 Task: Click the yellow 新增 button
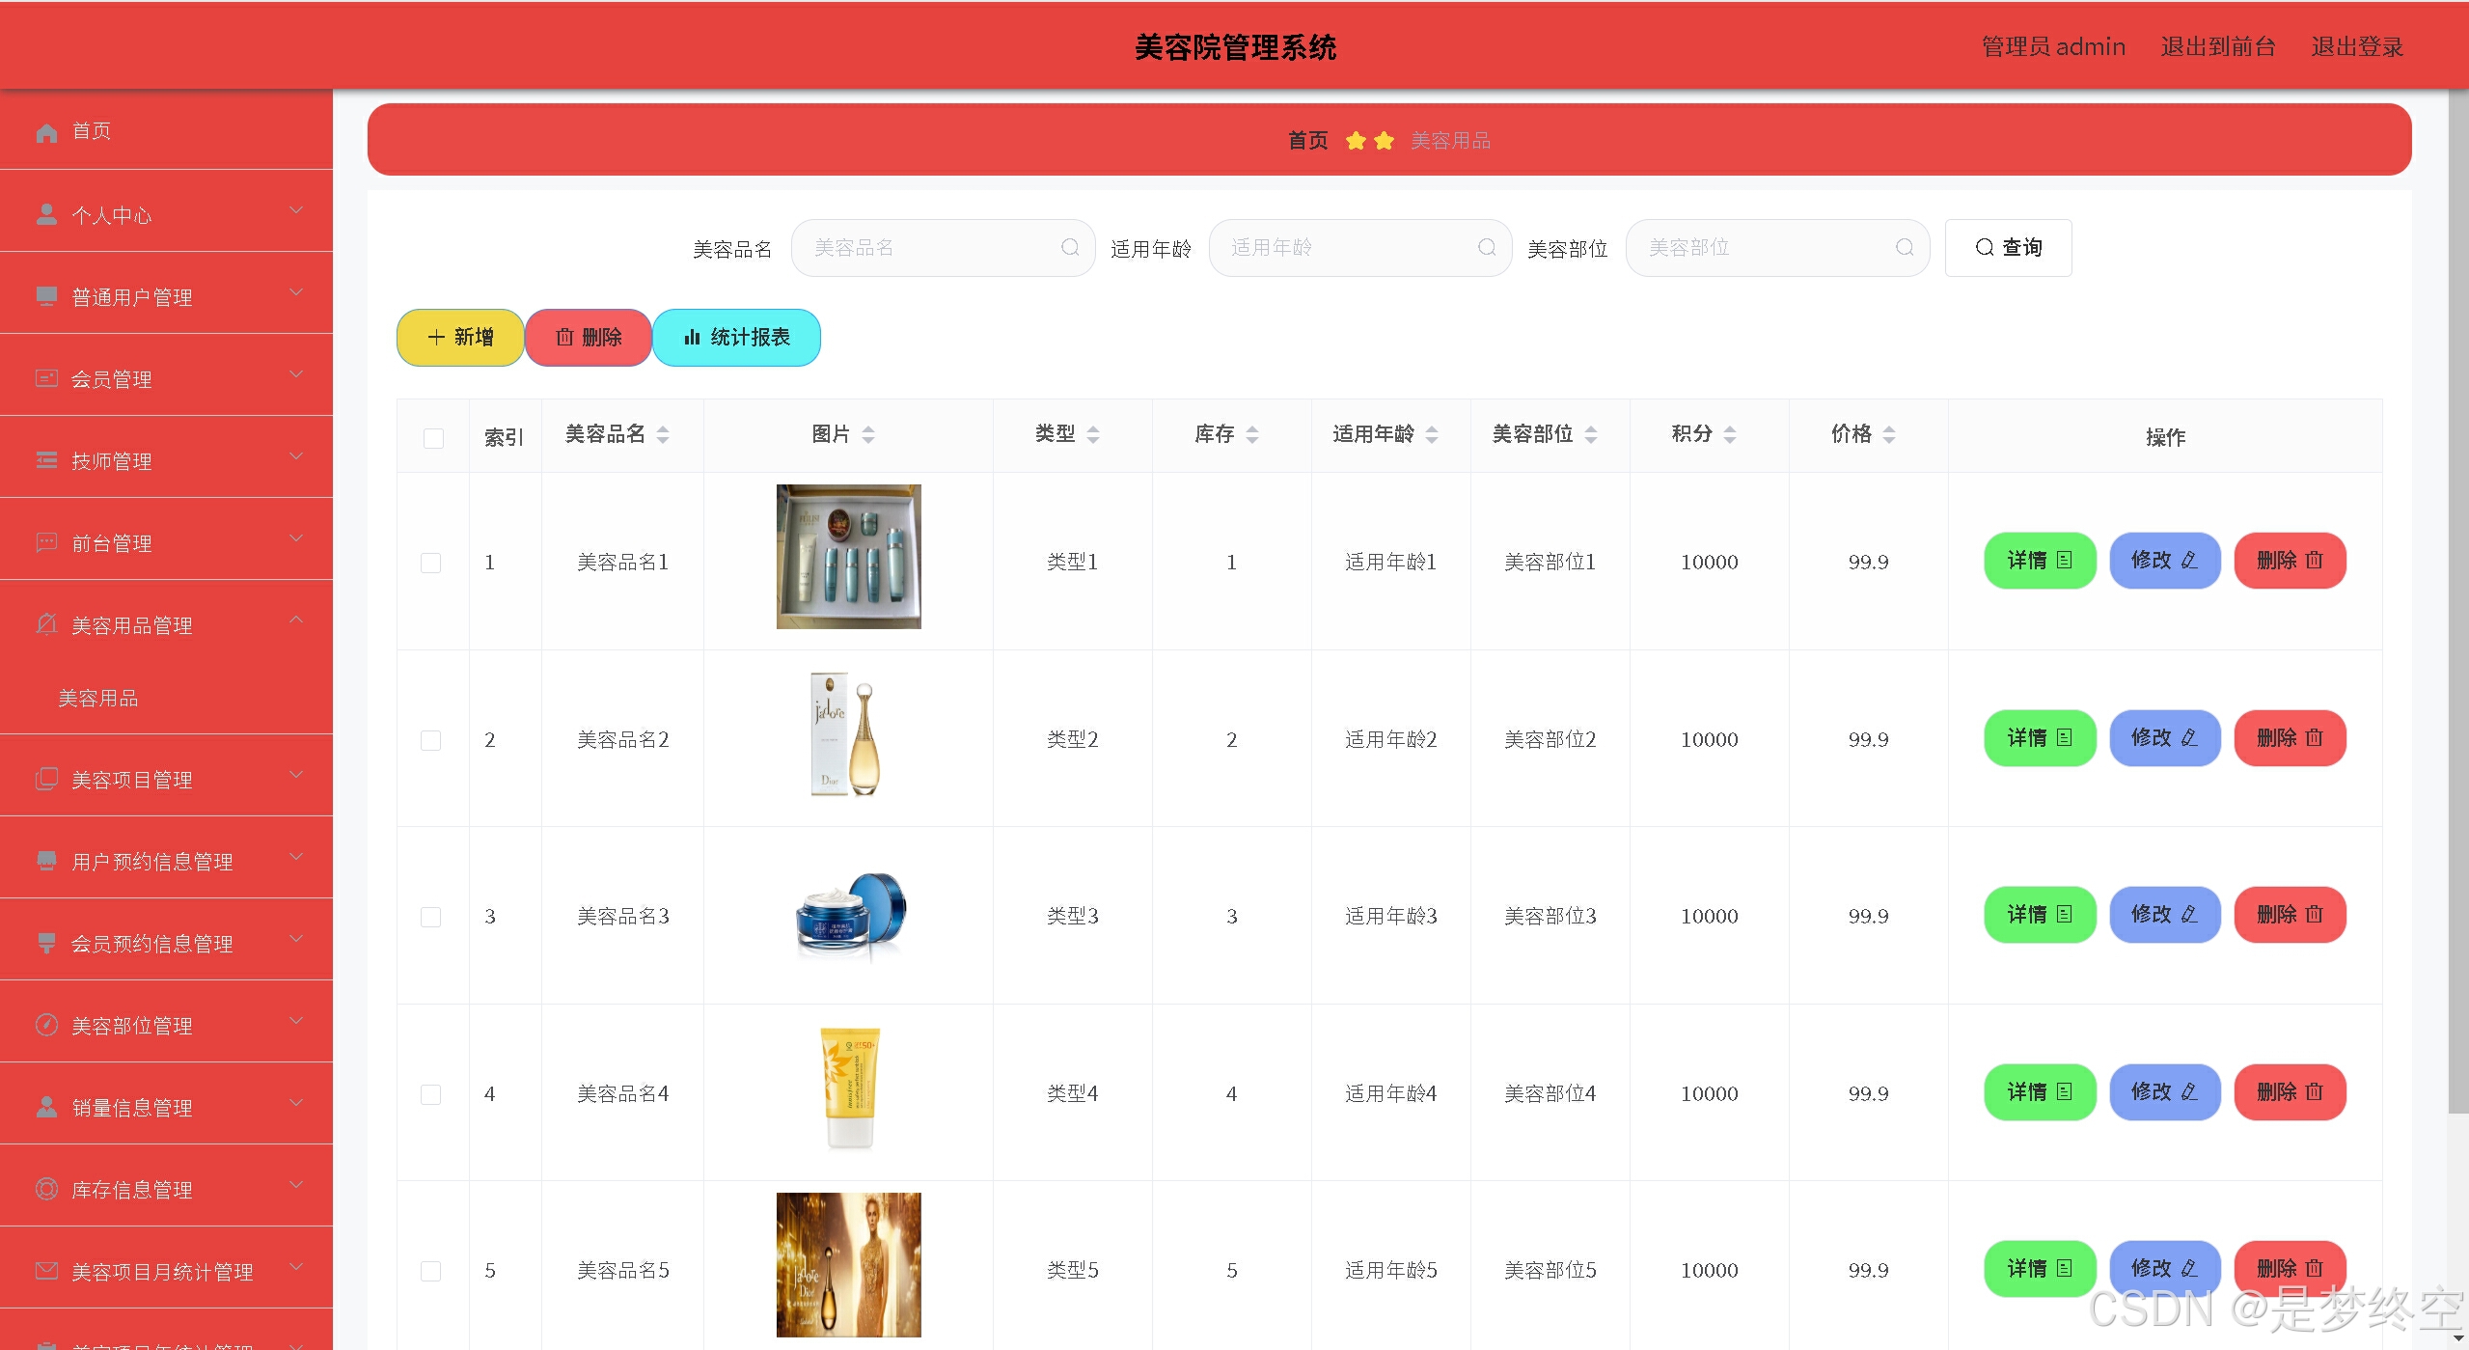tap(460, 338)
